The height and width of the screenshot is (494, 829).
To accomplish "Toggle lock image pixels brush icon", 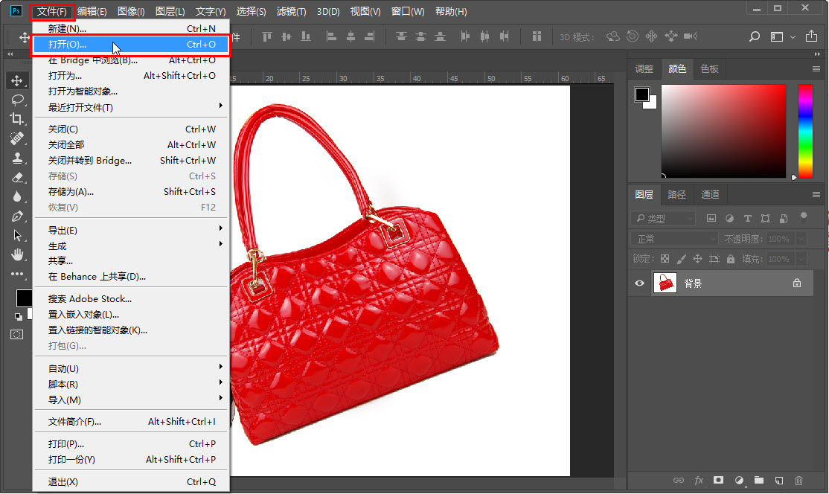I will coord(682,259).
